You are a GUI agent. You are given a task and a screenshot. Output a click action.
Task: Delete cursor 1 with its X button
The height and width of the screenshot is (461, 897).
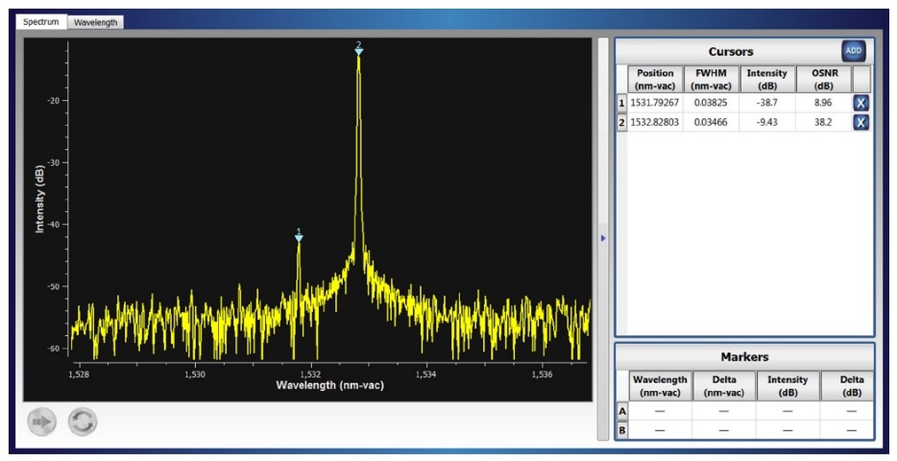[x=861, y=103]
